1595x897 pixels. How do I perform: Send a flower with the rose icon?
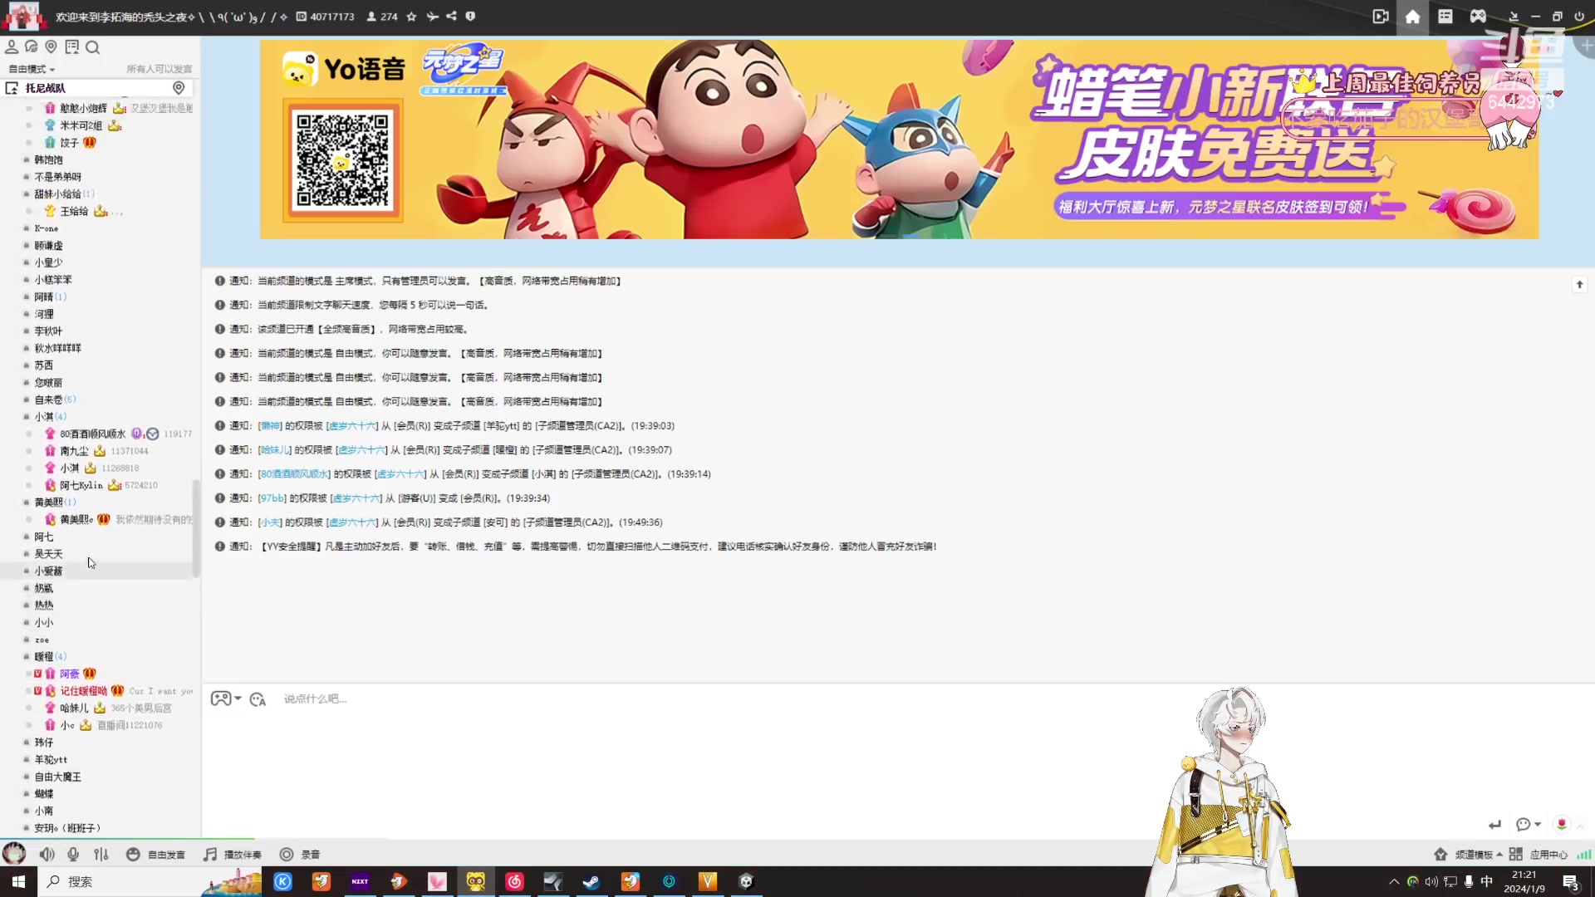click(1562, 824)
